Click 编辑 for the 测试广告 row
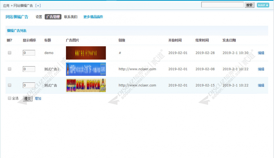Screen dimensions: 274x158 pos(261,85)
